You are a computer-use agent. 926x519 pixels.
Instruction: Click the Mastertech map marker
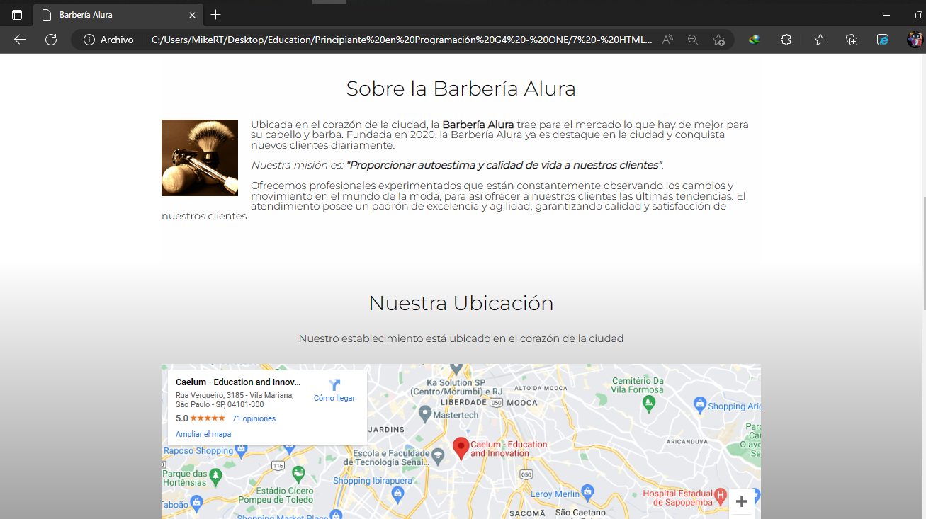(x=425, y=413)
